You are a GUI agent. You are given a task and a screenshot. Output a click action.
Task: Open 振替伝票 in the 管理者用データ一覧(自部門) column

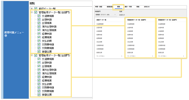[x=130, y=53]
